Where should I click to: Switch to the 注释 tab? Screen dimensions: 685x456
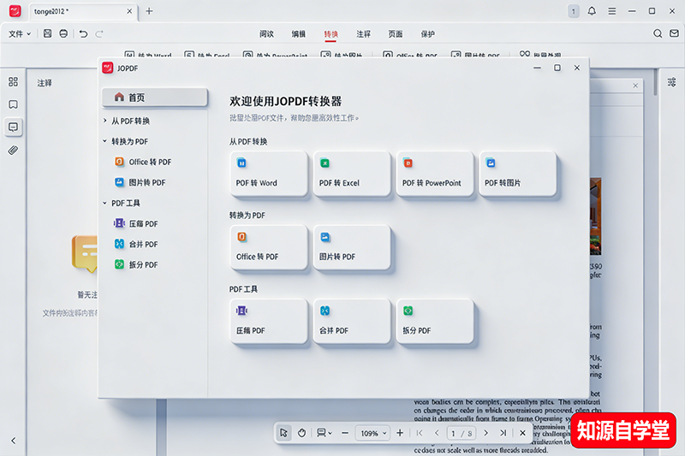[x=363, y=33]
